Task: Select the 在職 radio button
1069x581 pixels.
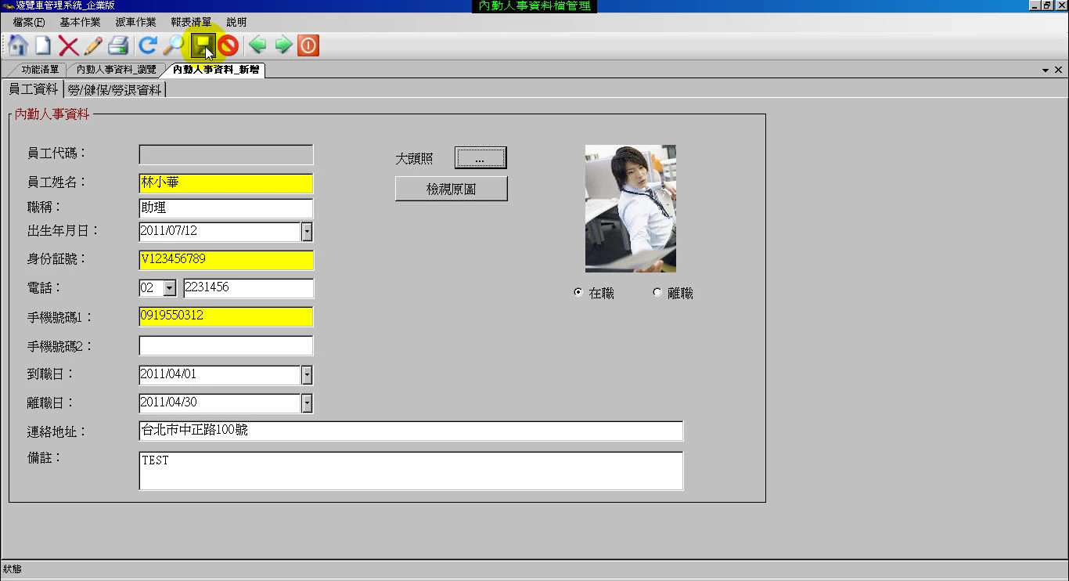Action: coord(578,293)
